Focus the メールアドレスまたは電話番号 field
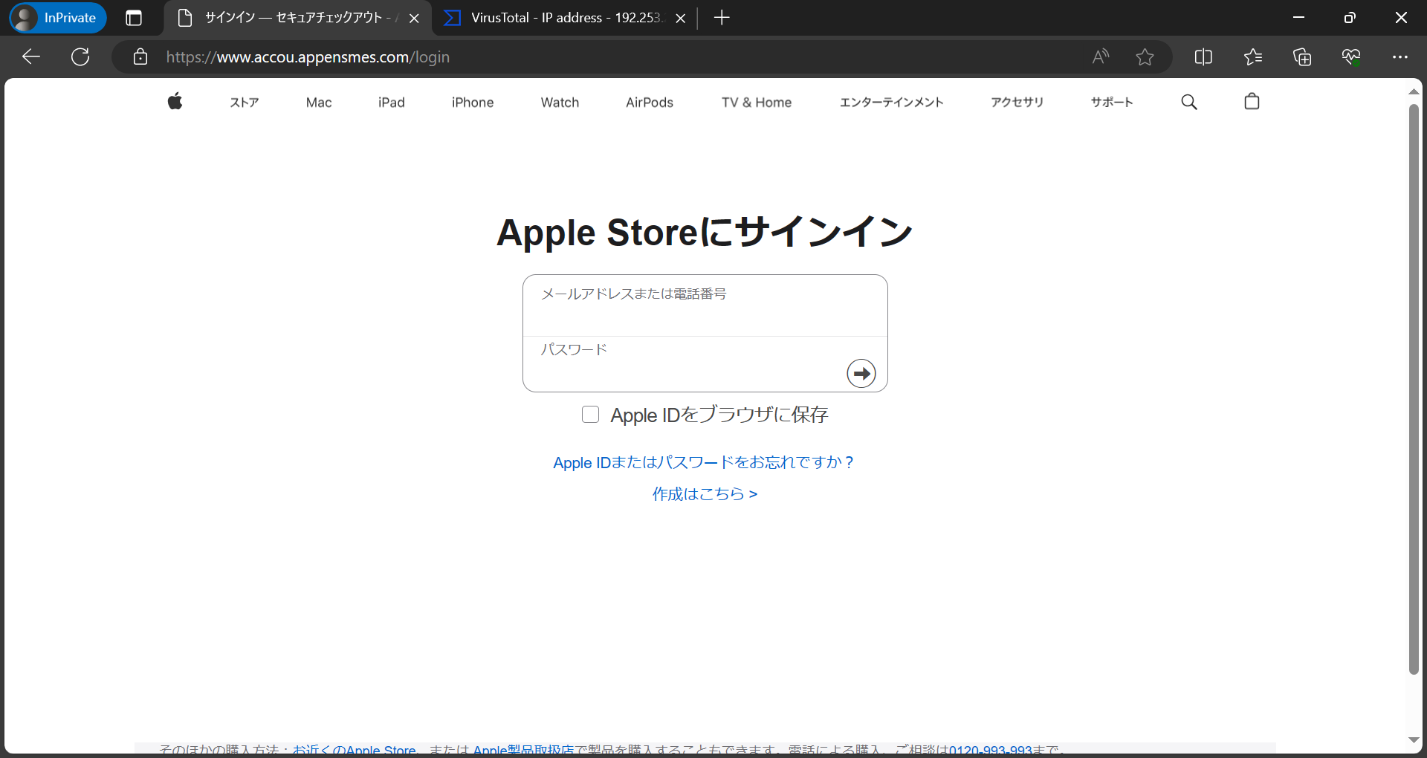Image resolution: width=1427 pixels, height=758 pixels. click(705, 305)
